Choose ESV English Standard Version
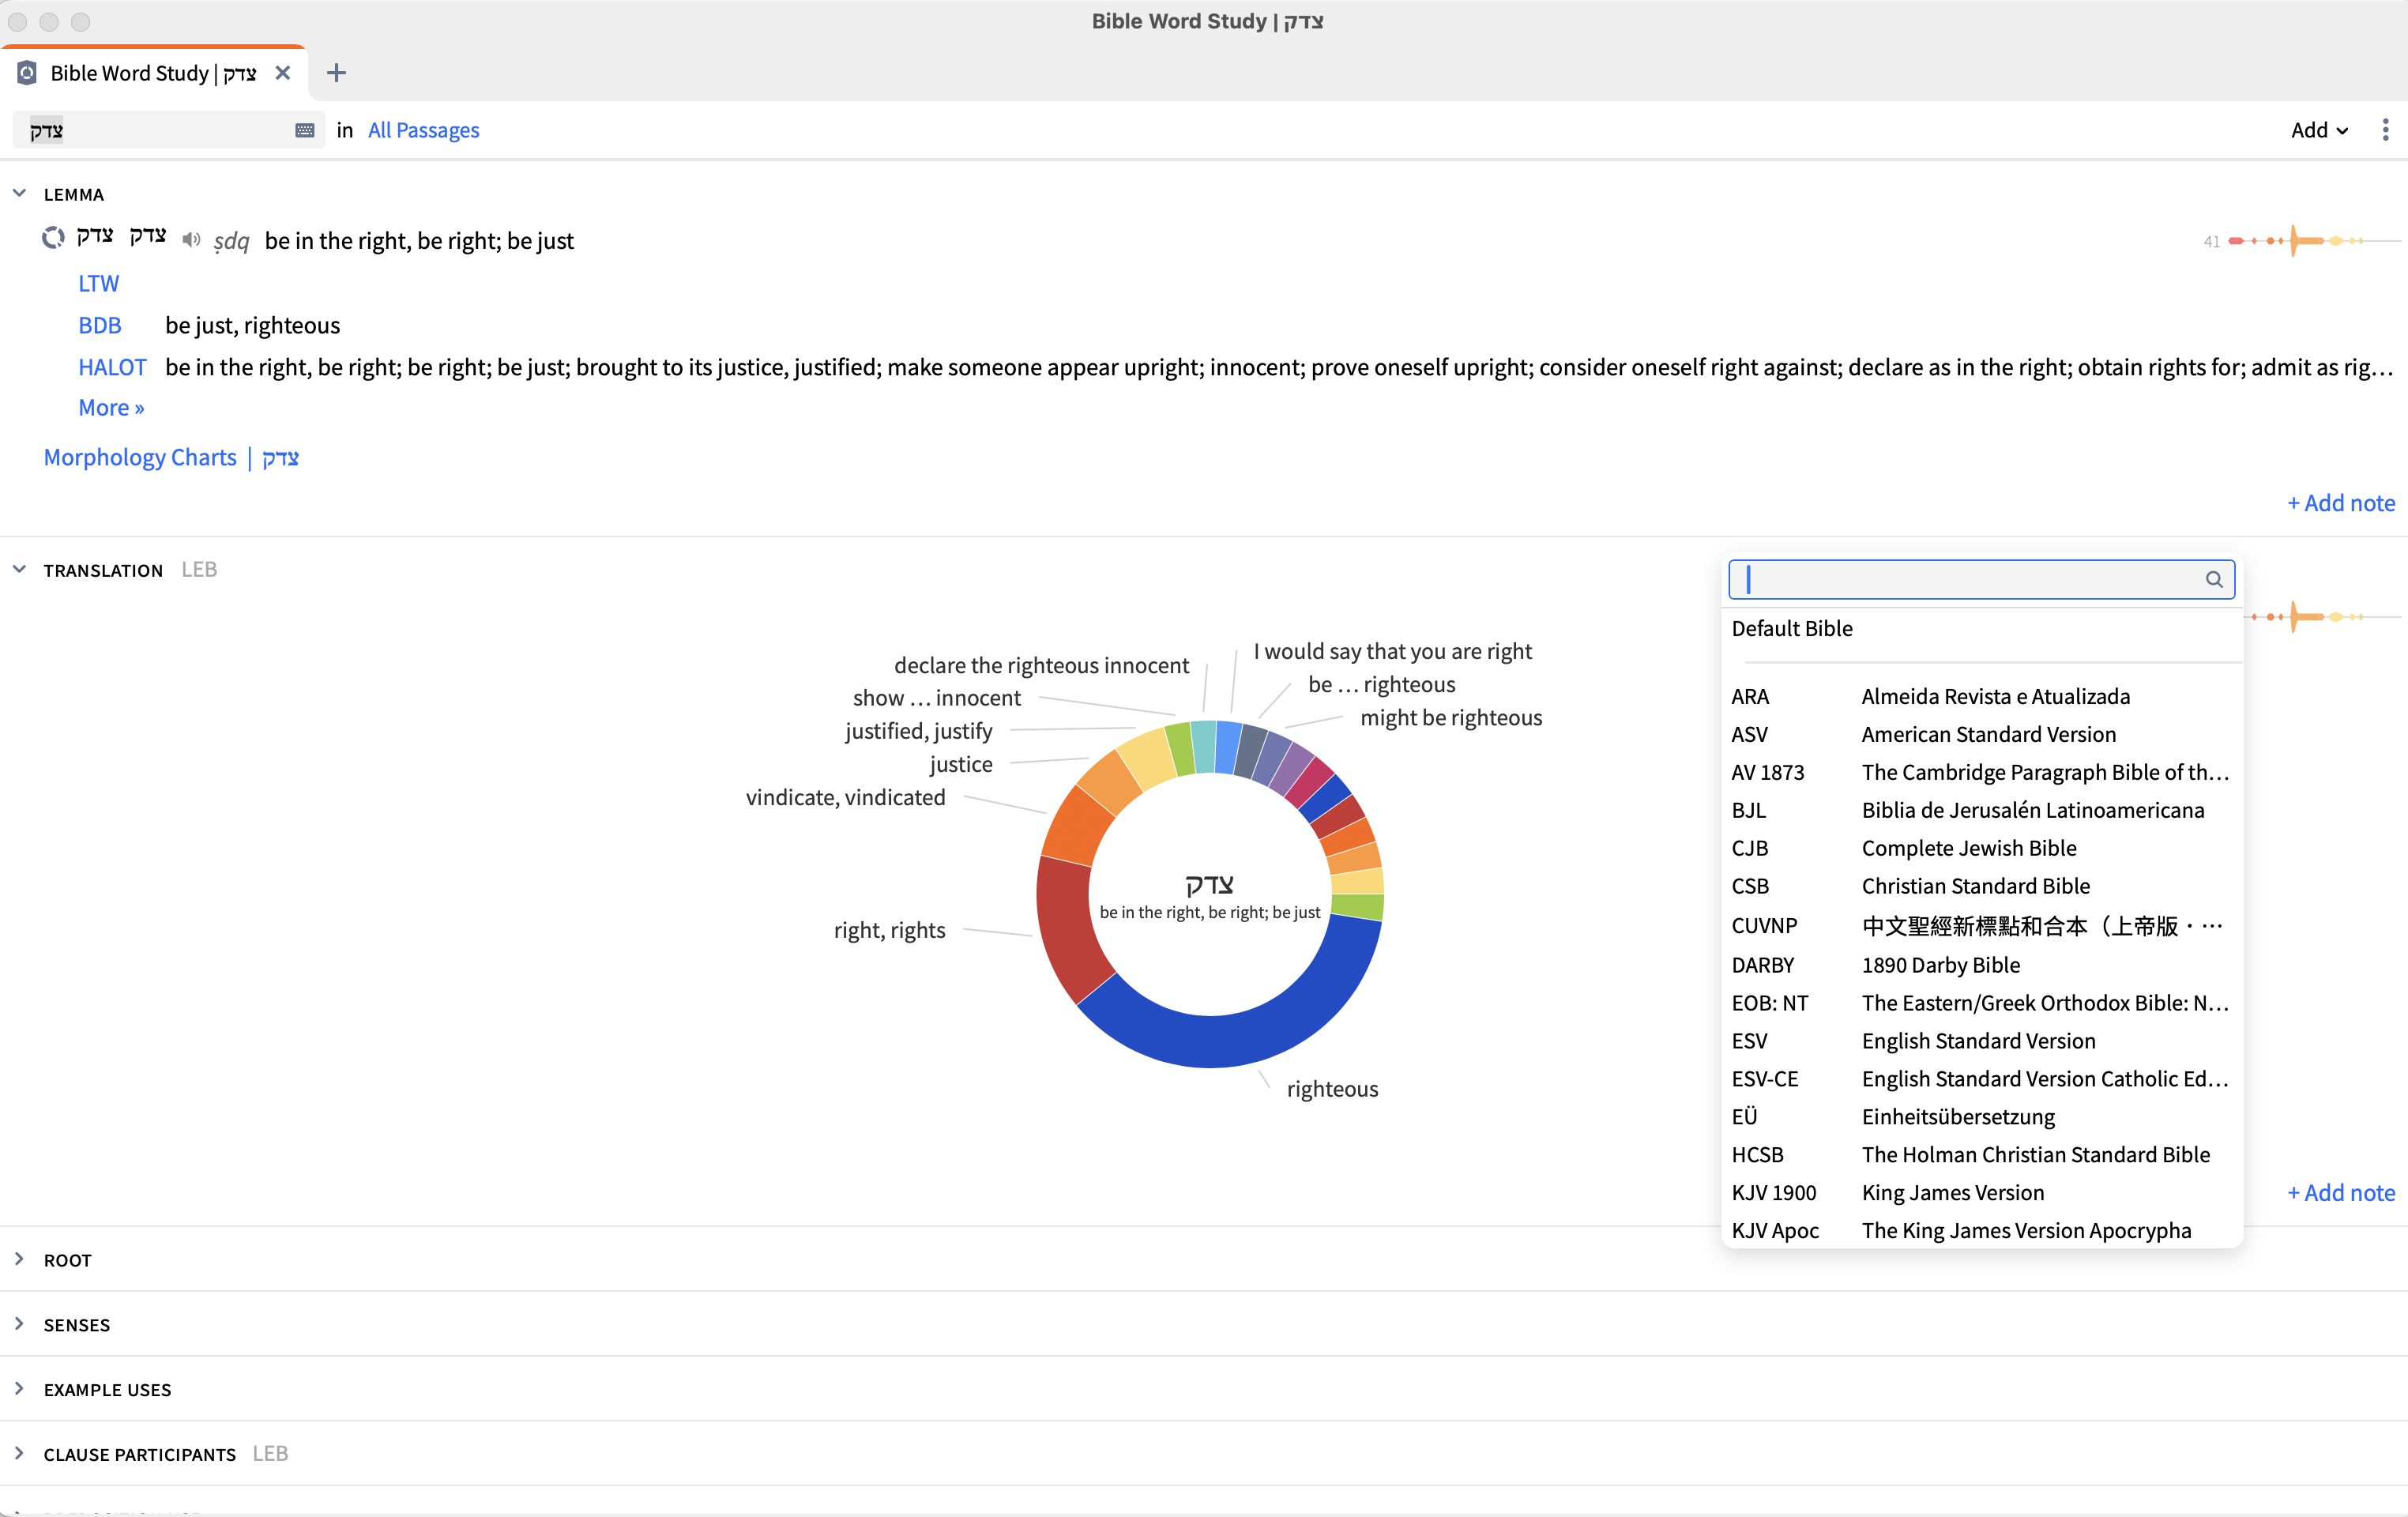The width and height of the screenshot is (2408, 1517). point(1981,1041)
